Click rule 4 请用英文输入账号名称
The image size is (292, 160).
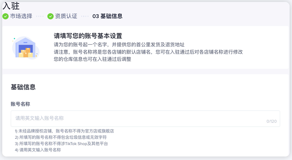pyautogui.click(x=38, y=150)
